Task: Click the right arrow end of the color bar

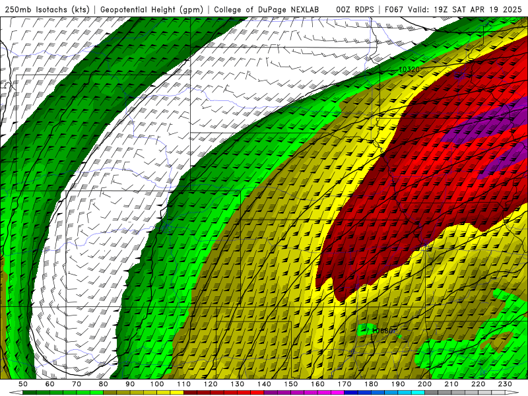Action: (x=512, y=393)
